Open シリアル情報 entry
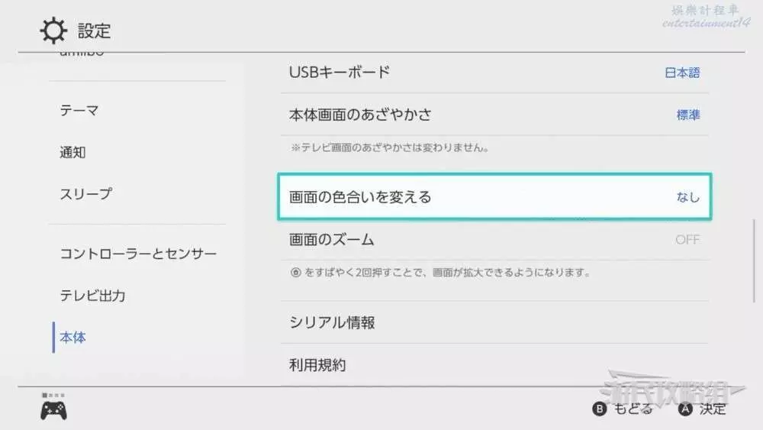 click(x=332, y=323)
